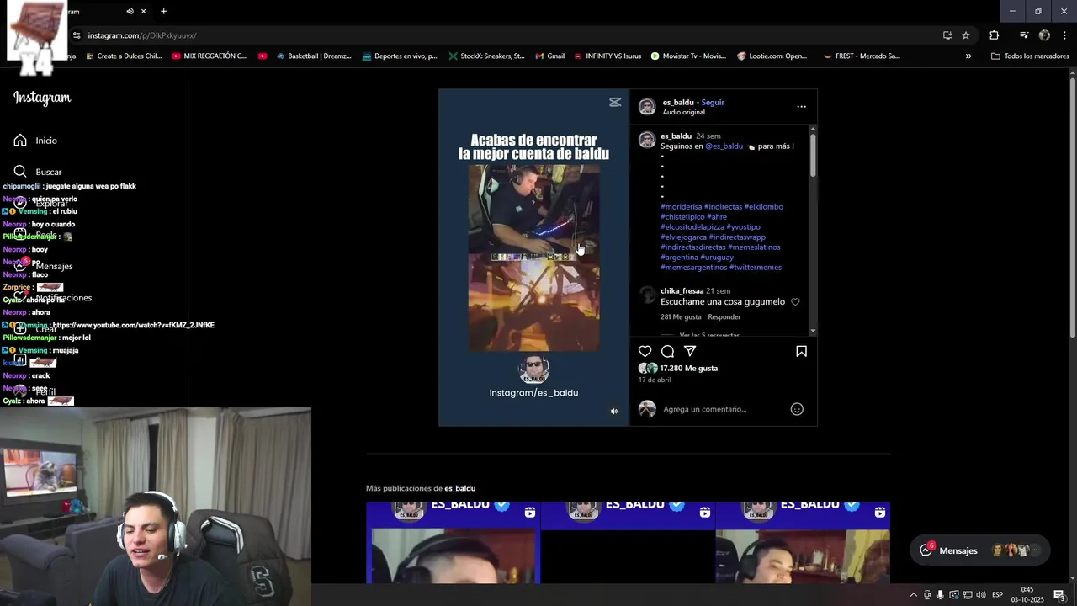Open the emoji picker in comment box
1077x606 pixels.
coord(797,409)
